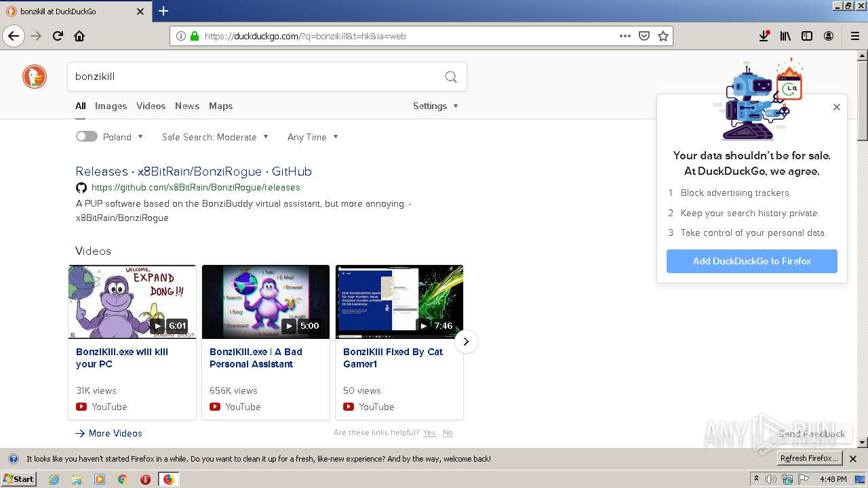Expand the Poland region dropdown
The image size is (868, 488).
pos(123,137)
